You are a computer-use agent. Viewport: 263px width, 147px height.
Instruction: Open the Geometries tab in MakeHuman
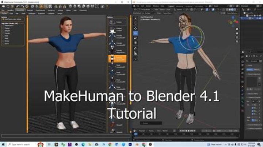click(x=20, y=10)
